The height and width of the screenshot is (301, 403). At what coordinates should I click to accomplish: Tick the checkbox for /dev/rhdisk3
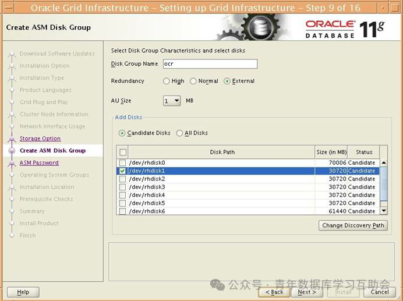(x=123, y=187)
